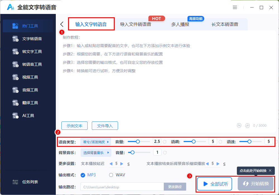This screenshot has height=195, width=279.
Task: Reset background music volume refresh icon
Action: pos(165,153)
